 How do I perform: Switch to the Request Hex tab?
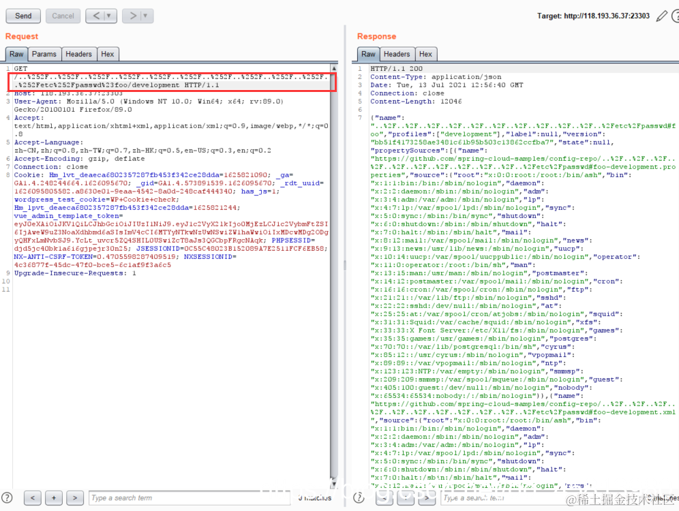(108, 54)
